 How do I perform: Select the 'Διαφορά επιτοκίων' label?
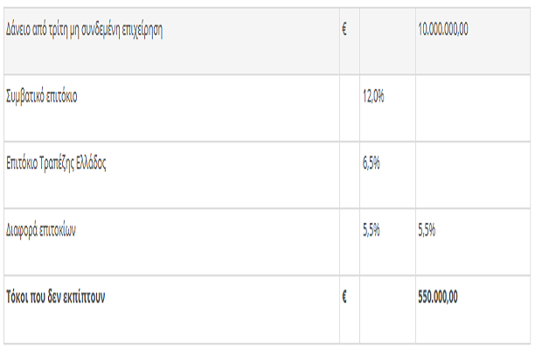(41, 230)
